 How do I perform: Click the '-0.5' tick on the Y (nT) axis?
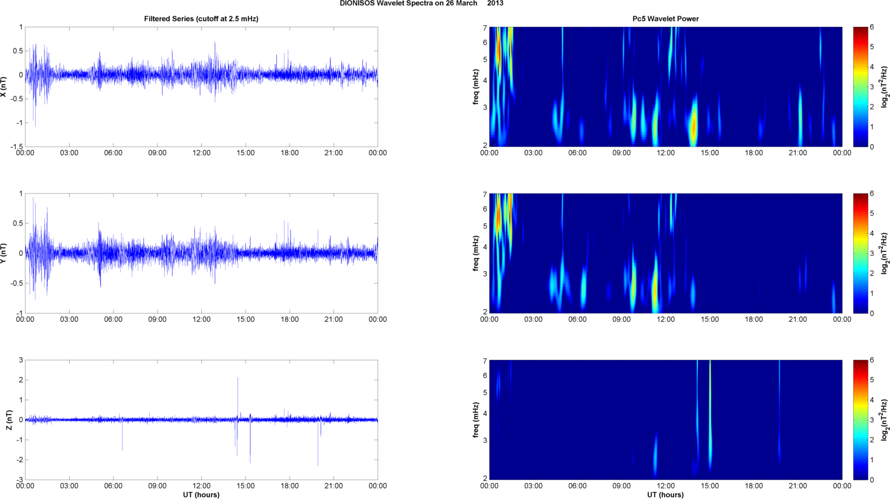coord(16,283)
